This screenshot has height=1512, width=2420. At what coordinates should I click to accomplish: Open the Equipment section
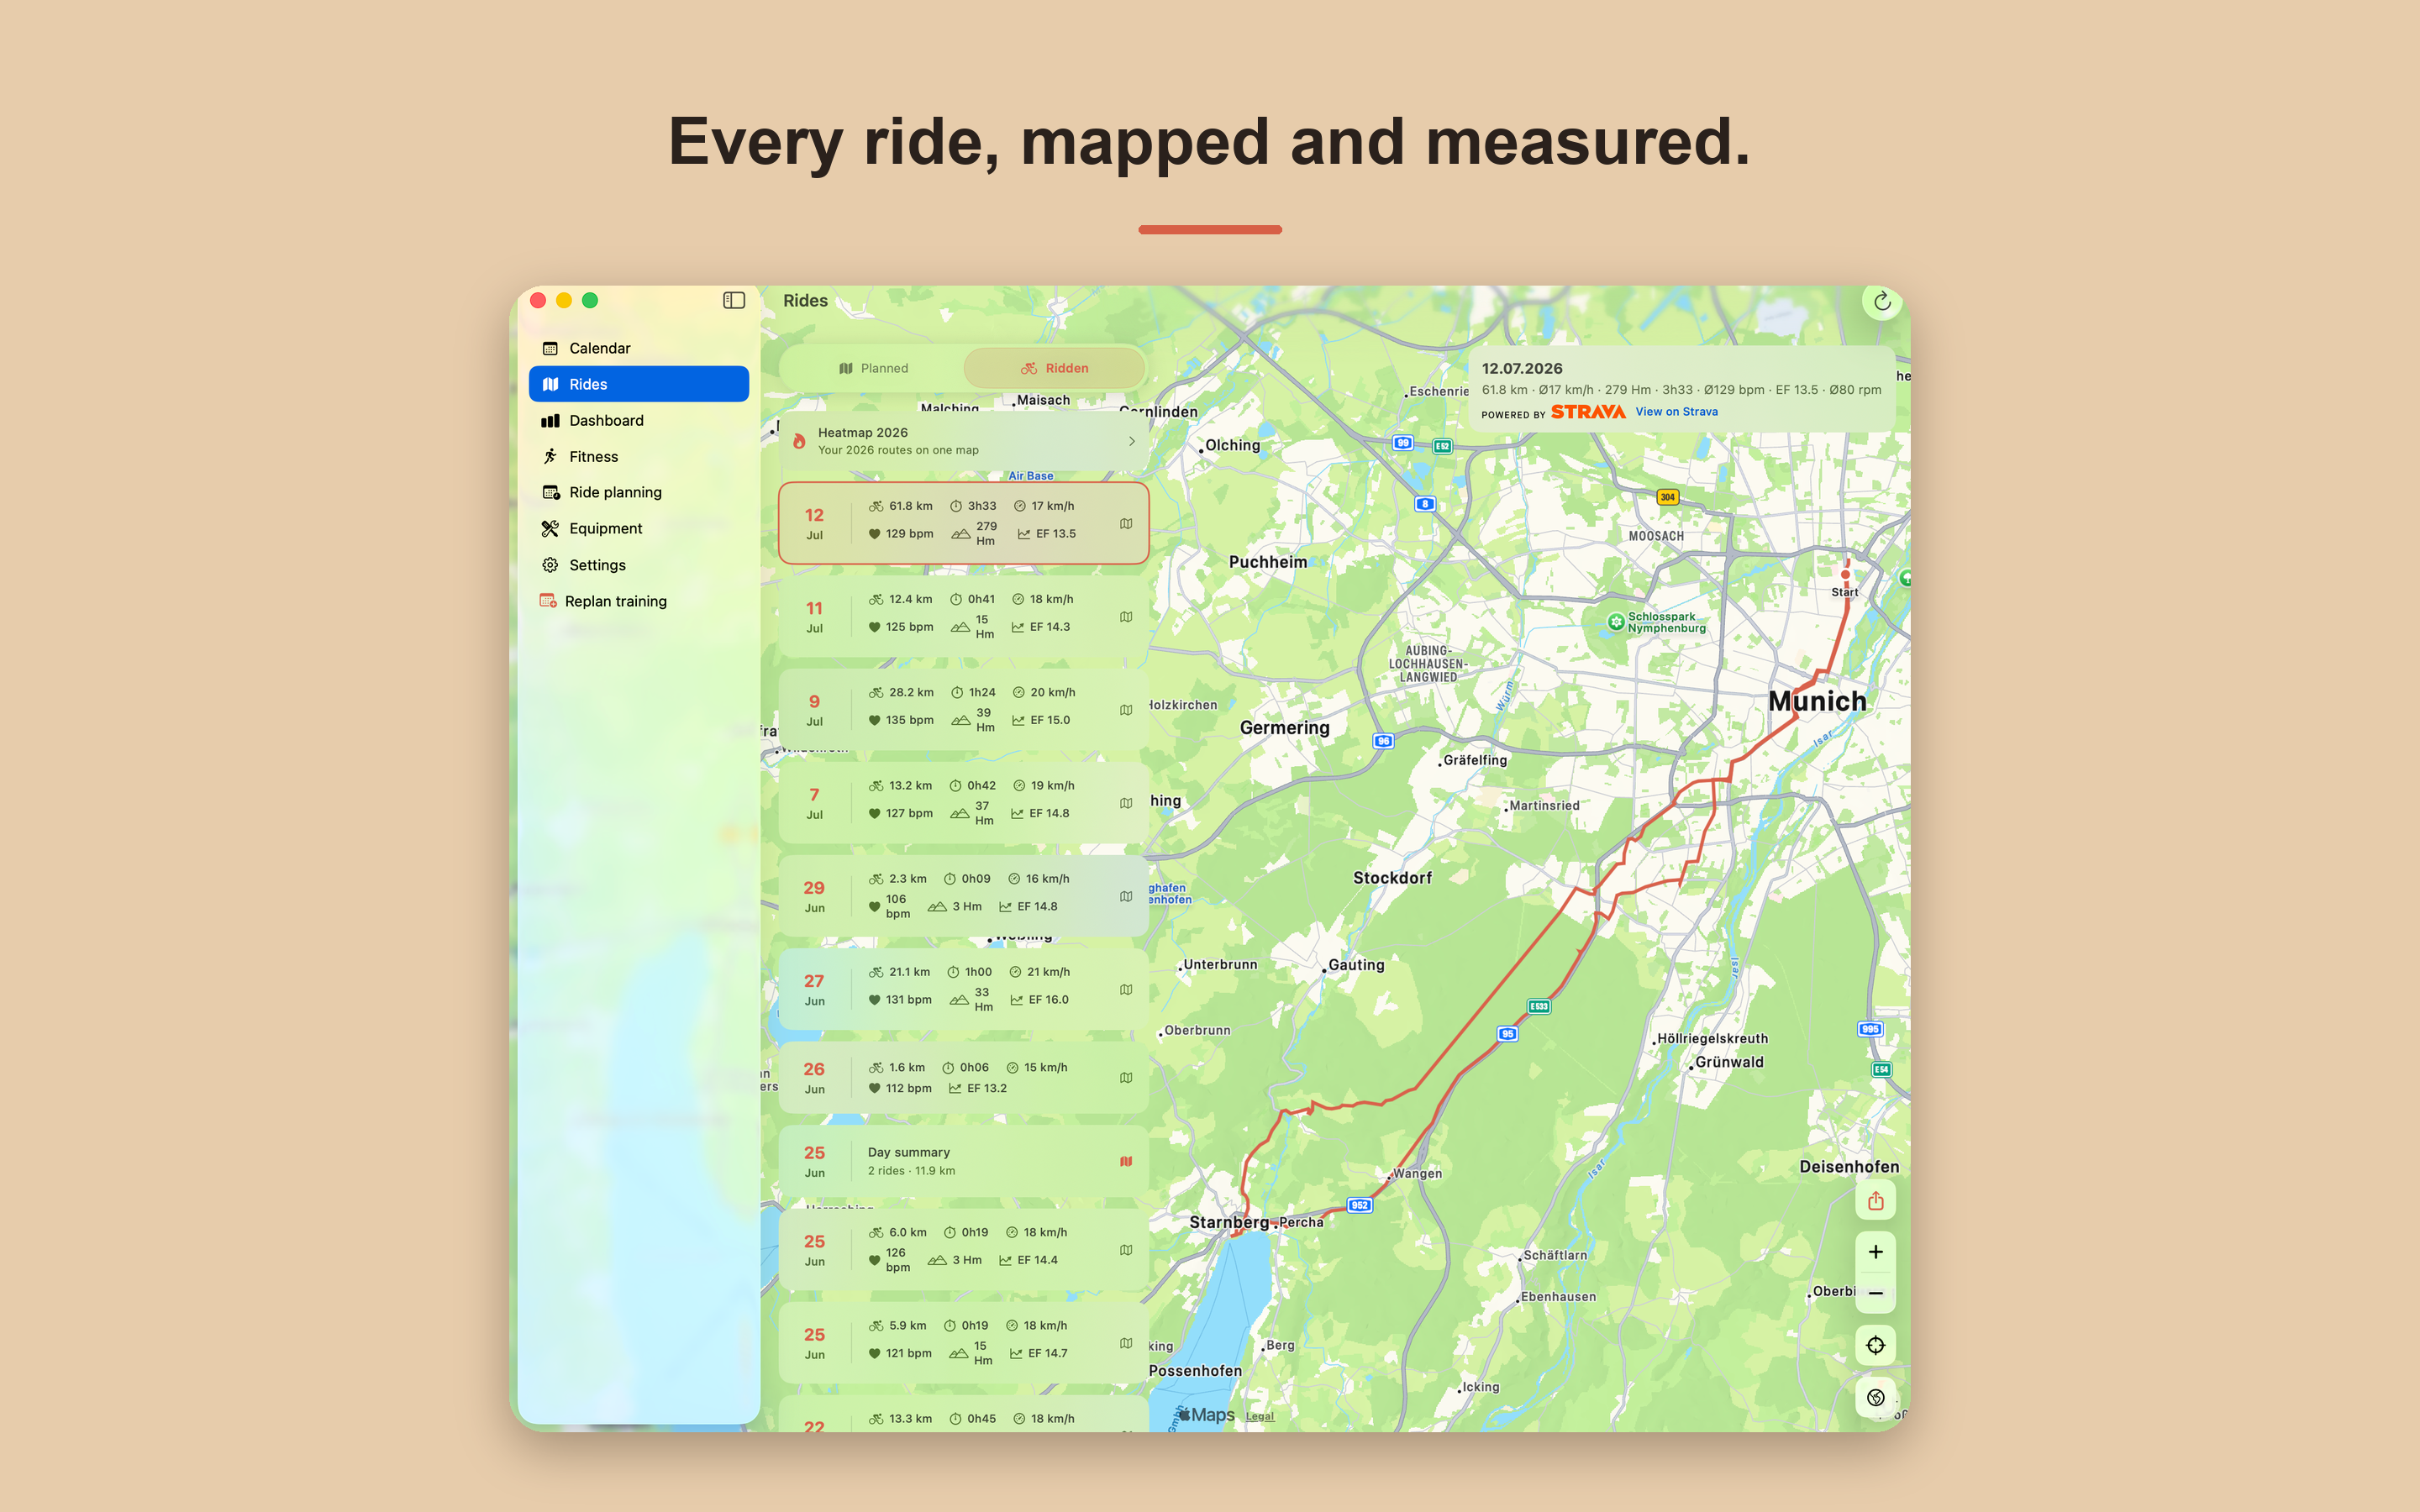[x=638, y=528]
